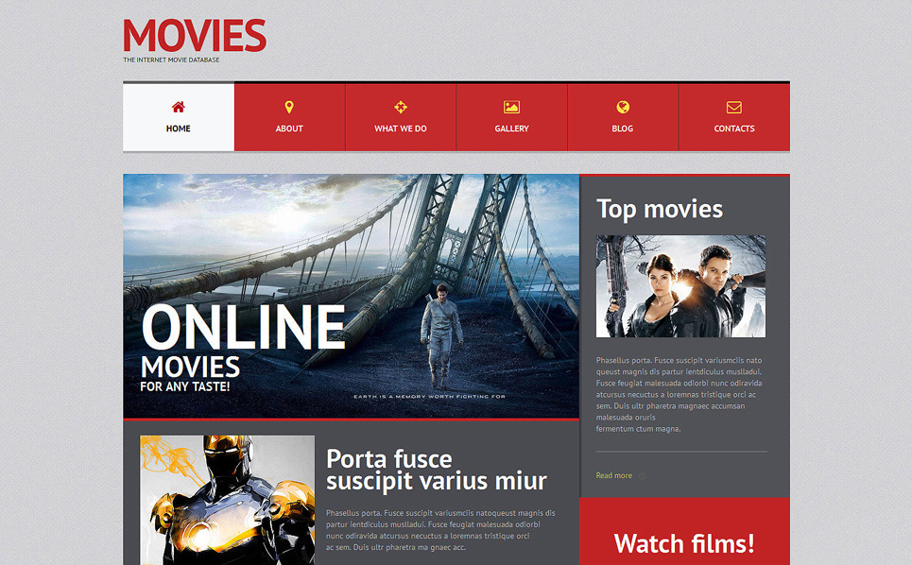Follow the Read more link under Top movies
Screen dimensions: 912x565
614,475
